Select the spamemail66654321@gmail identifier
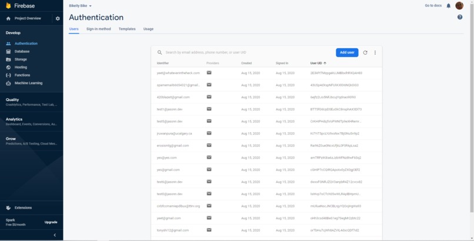The image size is (474, 241). click(x=178, y=85)
